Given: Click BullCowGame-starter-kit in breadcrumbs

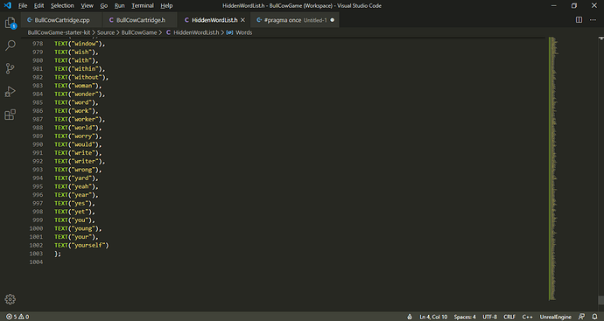Looking at the screenshot, I should click(x=59, y=32).
